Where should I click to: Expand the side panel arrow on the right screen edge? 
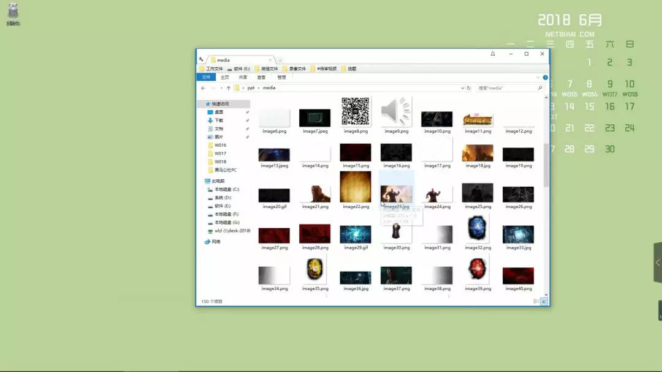(x=658, y=262)
